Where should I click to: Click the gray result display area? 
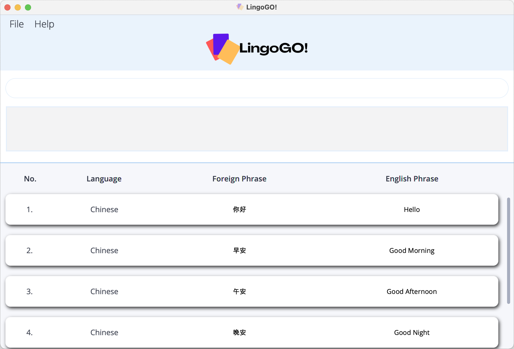click(x=257, y=129)
